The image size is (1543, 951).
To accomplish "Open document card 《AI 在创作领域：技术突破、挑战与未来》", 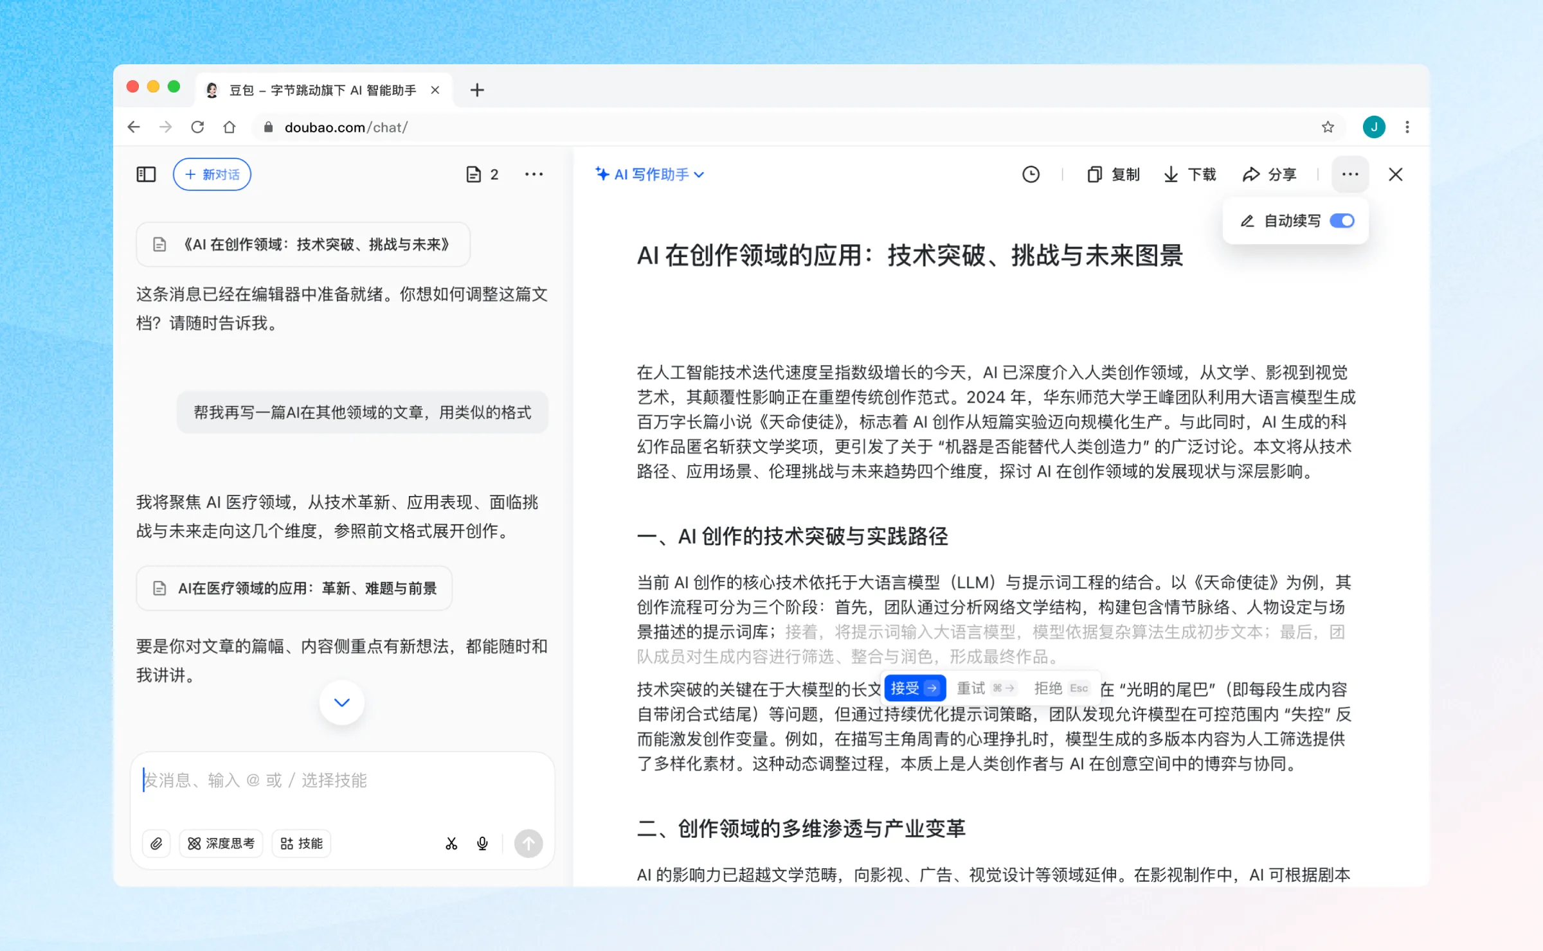I will [303, 244].
